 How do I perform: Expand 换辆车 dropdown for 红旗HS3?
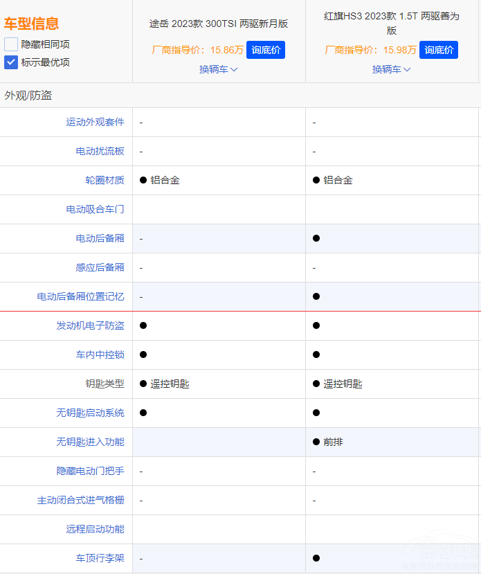(392, 69)
